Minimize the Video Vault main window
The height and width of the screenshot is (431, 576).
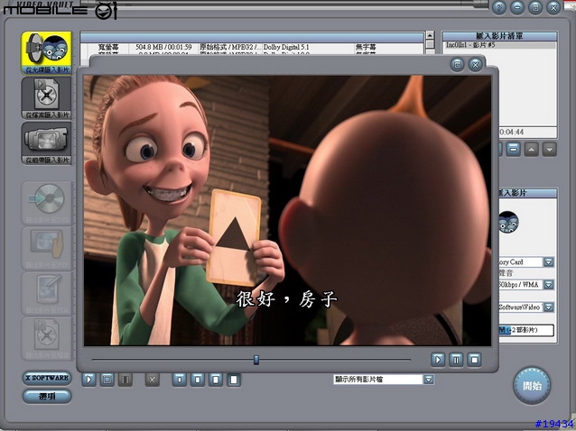click(x=517, y=7)
